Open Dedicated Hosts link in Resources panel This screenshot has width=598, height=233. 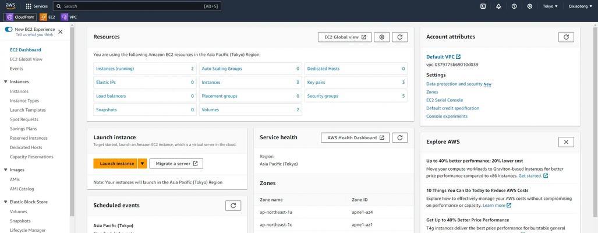[x=323, y=69]
